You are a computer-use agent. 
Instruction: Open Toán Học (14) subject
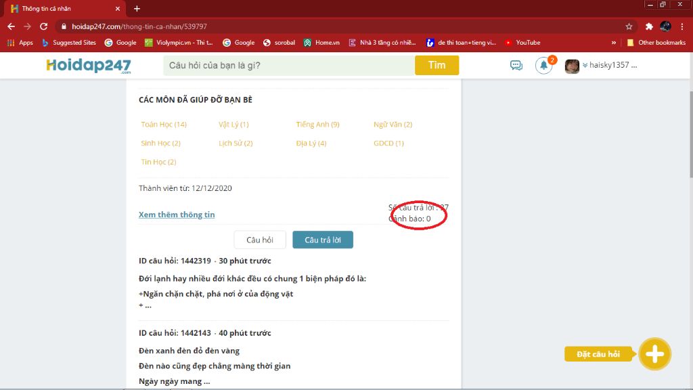pos(164,125)
